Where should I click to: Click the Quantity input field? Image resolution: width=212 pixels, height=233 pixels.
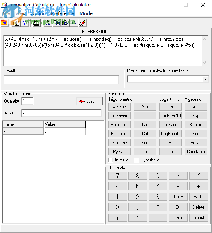tap(27, 101)
